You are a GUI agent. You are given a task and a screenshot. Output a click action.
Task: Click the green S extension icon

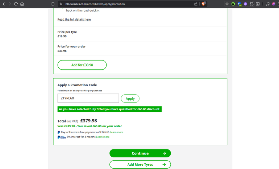pos(233,4)
